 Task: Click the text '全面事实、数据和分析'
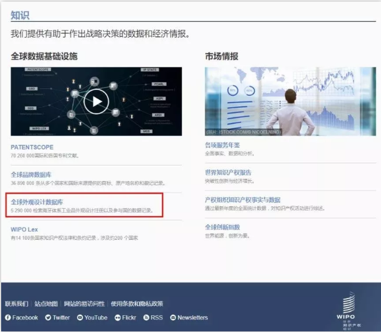click(229, 153)
